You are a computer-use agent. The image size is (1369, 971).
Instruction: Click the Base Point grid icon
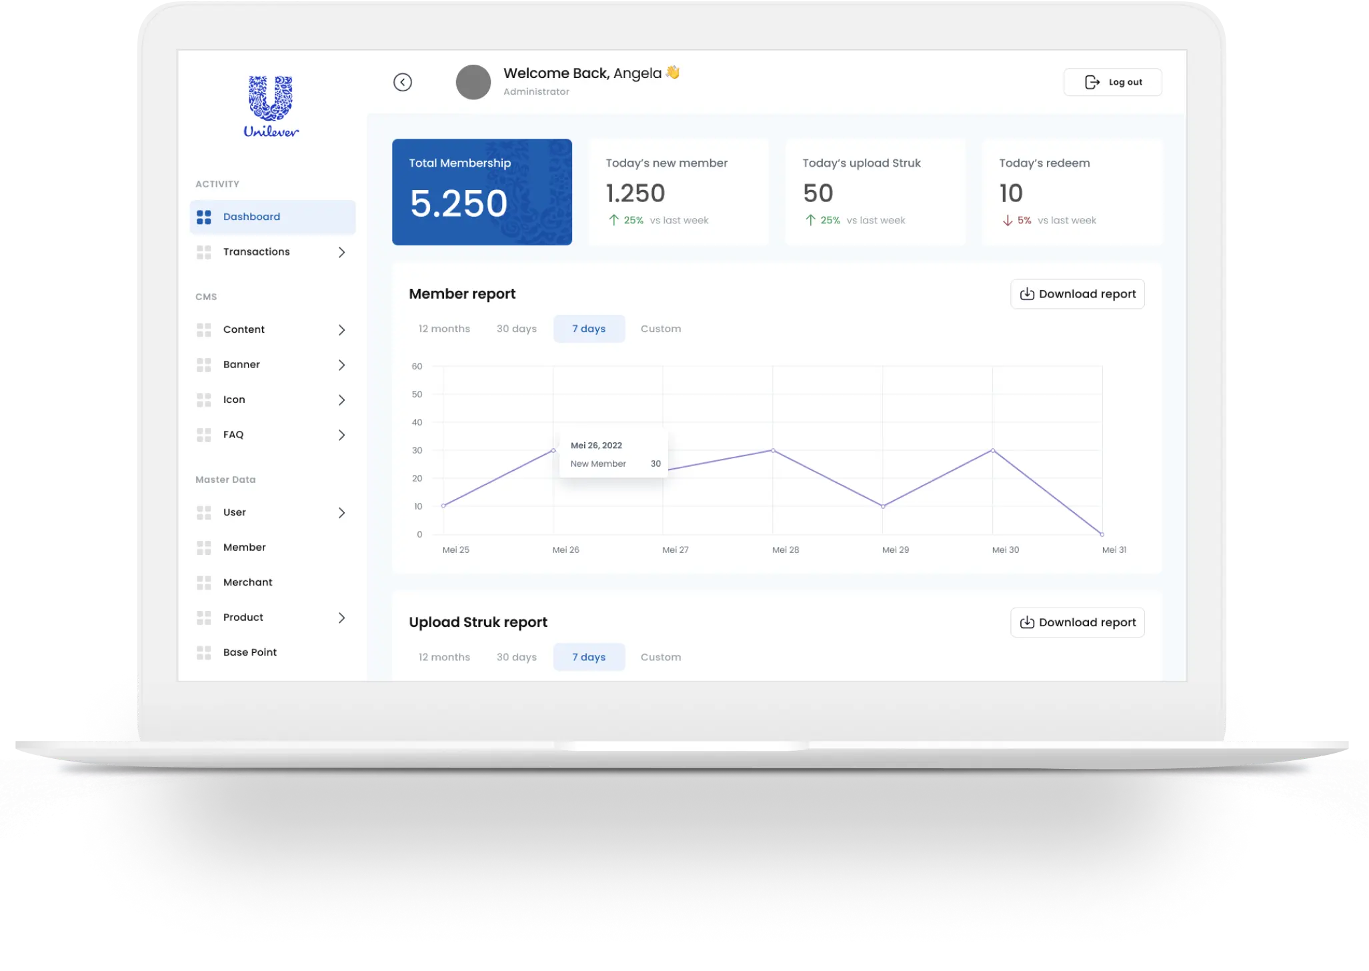(x=204, y=653)
